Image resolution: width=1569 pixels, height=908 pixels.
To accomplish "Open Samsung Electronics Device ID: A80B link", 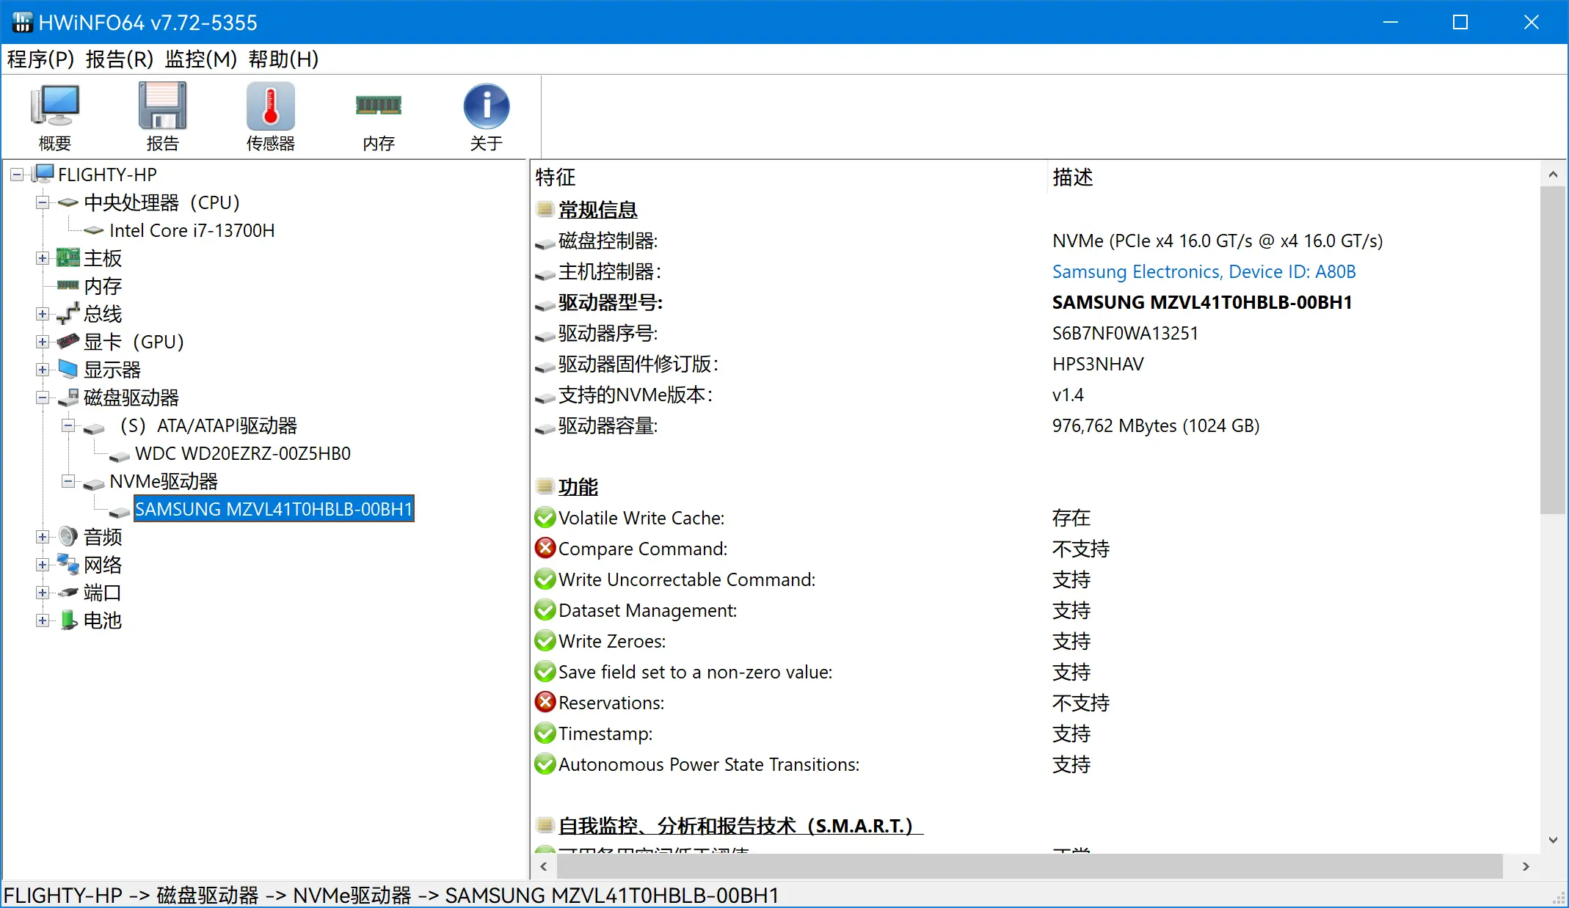I will pyautogui.click(x=1204, y=271).
